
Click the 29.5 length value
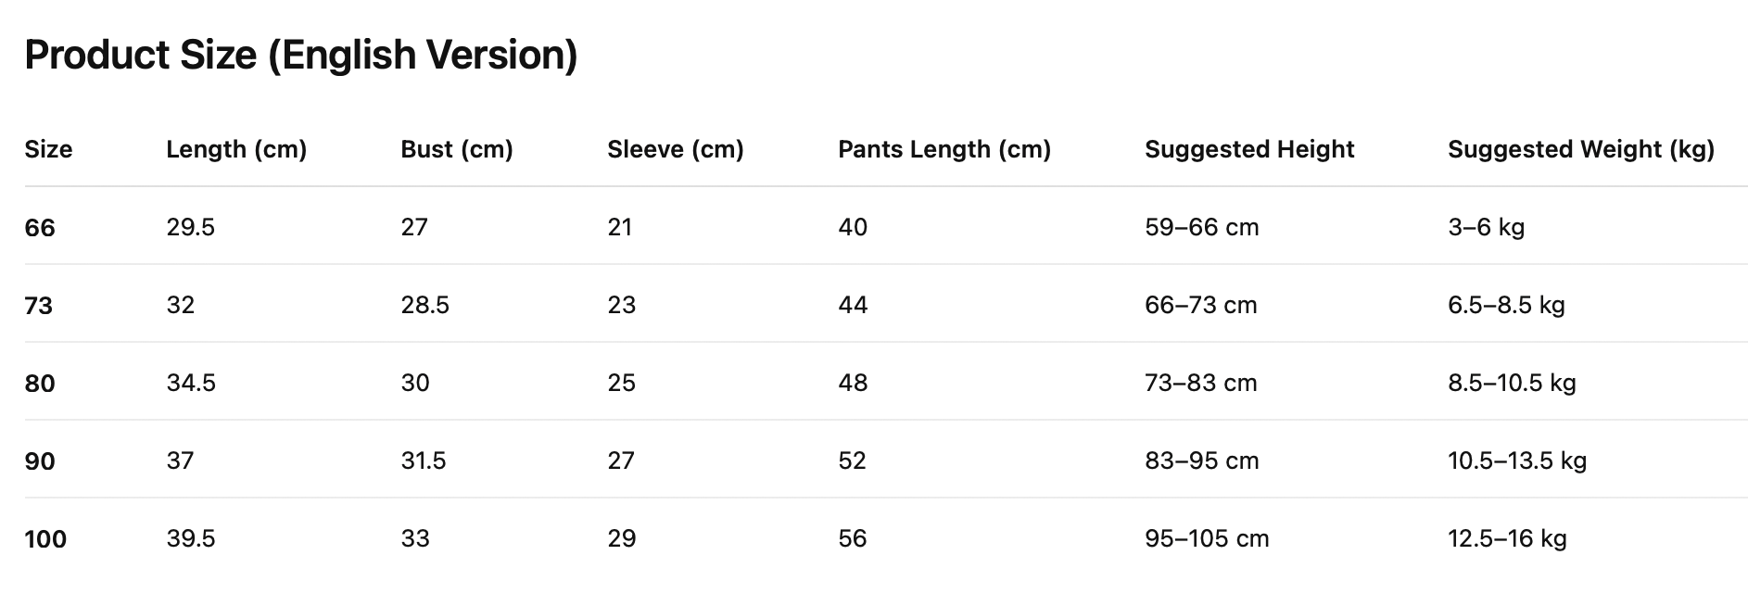190,228
